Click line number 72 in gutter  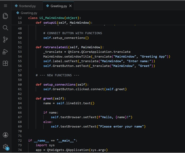(x=20, y=140)
